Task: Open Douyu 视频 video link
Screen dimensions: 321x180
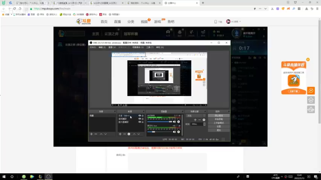Action: [144, 22]
